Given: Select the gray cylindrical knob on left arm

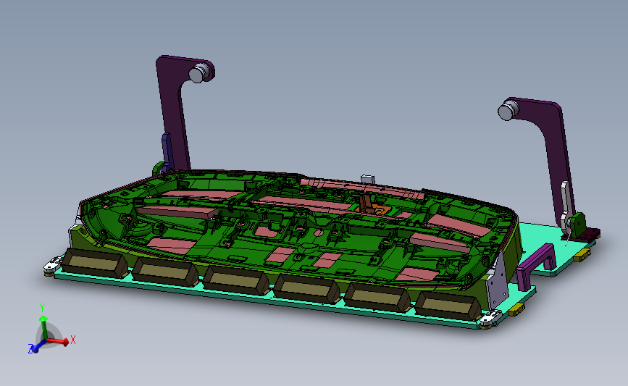Looking at the screenshot, I should [198, 73].
